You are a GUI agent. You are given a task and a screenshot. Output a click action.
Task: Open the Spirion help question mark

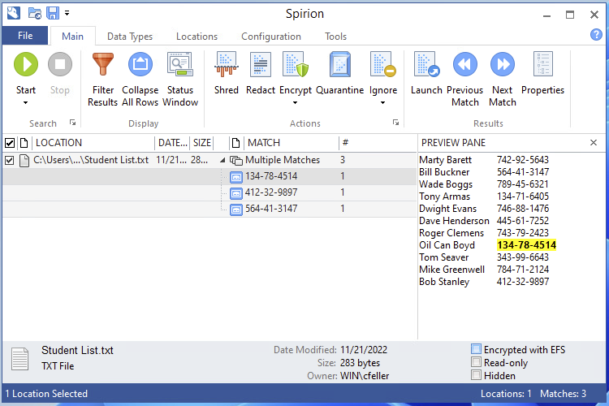(x=596, y=35)
